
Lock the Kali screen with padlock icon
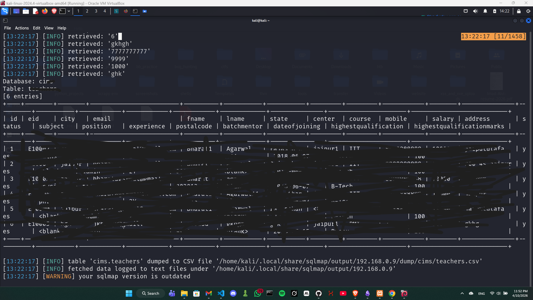pos(519,11)
